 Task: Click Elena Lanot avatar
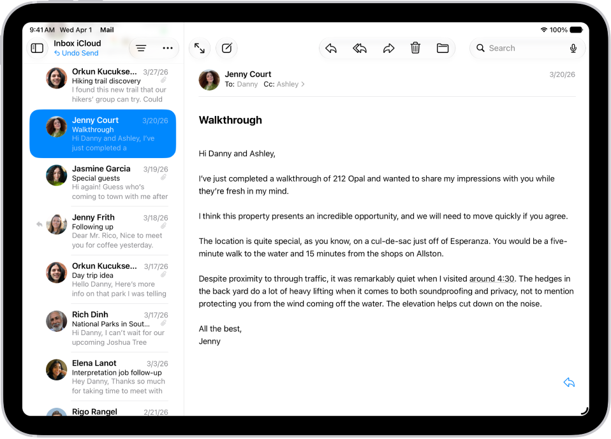point(57,370)
